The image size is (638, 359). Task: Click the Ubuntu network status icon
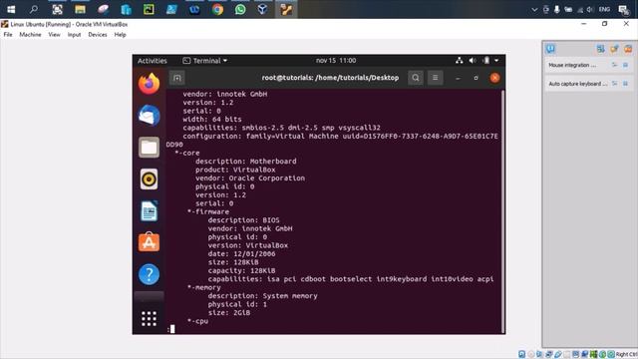(x=460, y=61)
